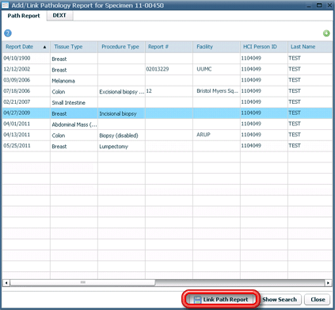This screenshot has width=335, height=310.
Task: Click the Incisional biopsy procedure cell
Action: coord(121,113)
